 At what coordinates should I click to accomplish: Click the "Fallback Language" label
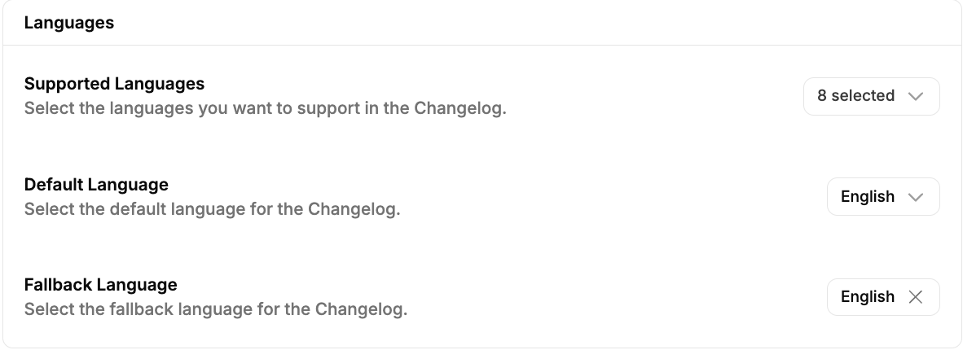point(100,285)
